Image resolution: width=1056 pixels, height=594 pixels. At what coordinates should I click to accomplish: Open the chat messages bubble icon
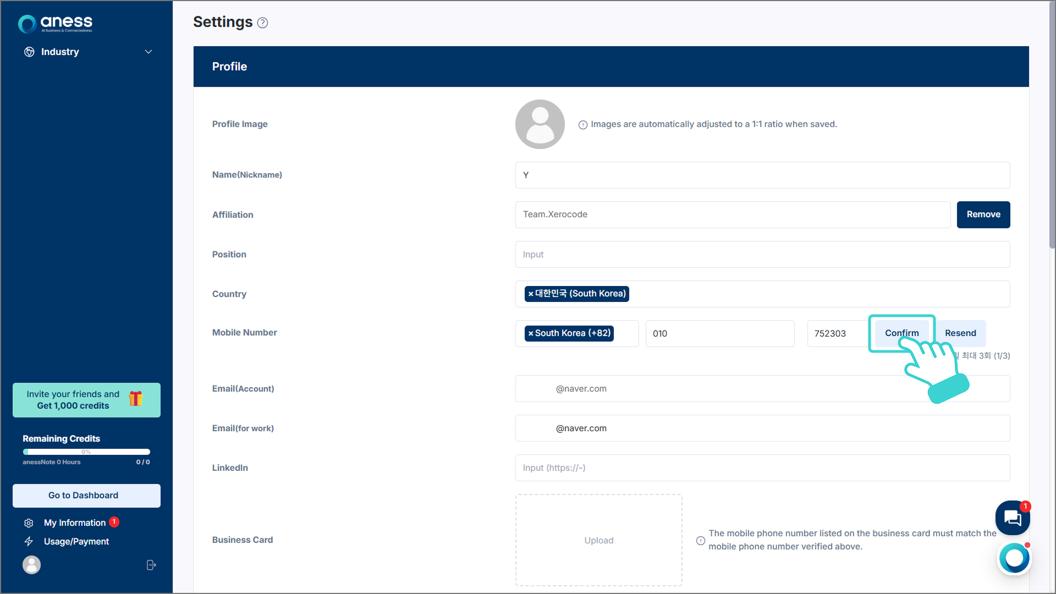tap(1012, 518)
